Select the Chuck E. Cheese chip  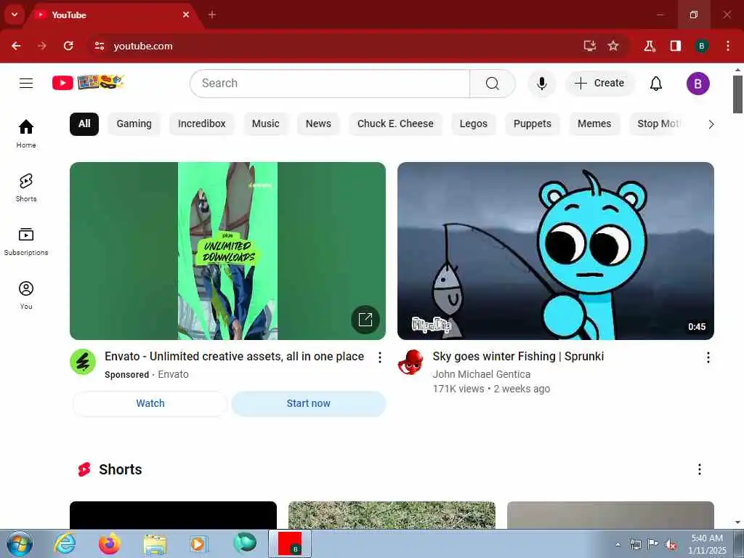point(395,124)
